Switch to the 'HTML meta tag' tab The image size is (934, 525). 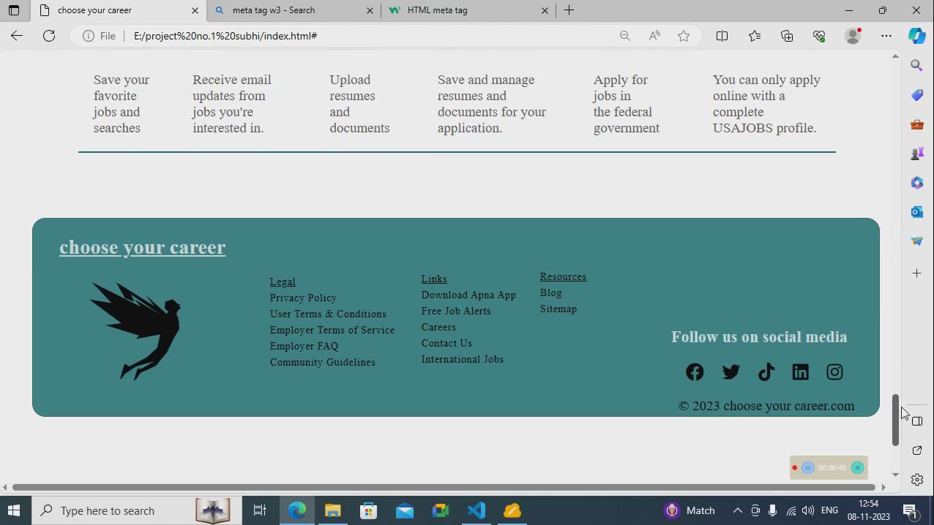point(468,10)
